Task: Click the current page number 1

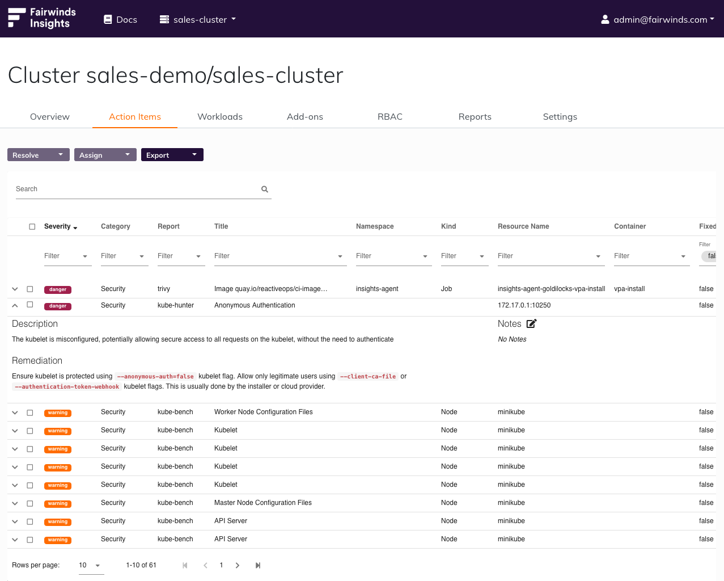Action: point(221,565)
